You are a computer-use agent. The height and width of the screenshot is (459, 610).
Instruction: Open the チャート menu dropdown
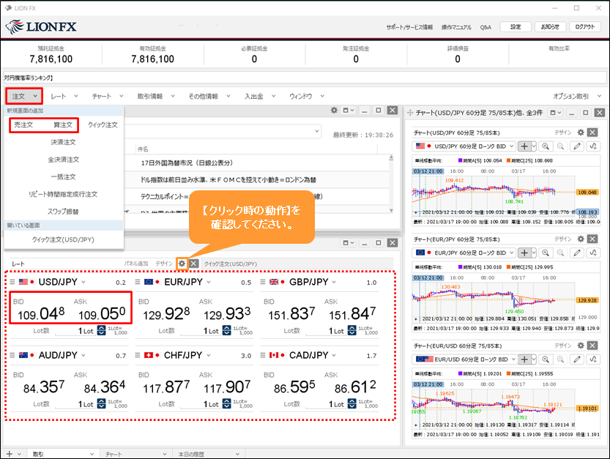(x=108, y=96)
